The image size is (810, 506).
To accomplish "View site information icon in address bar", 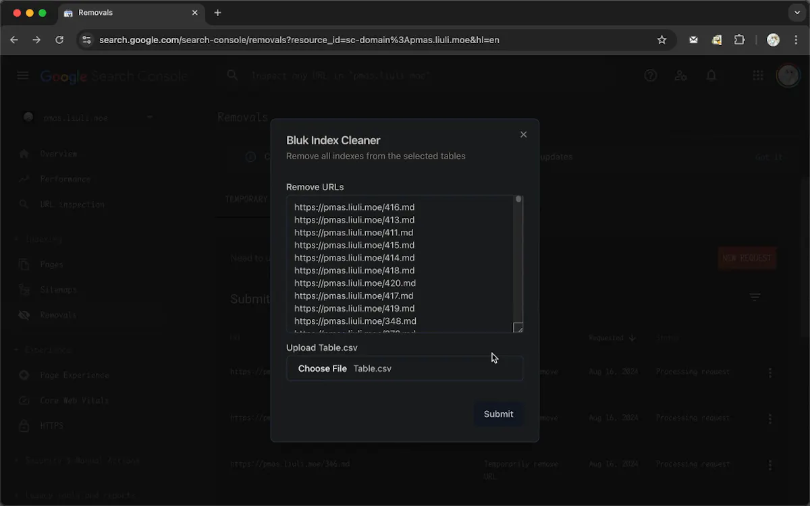I will 86,40.
